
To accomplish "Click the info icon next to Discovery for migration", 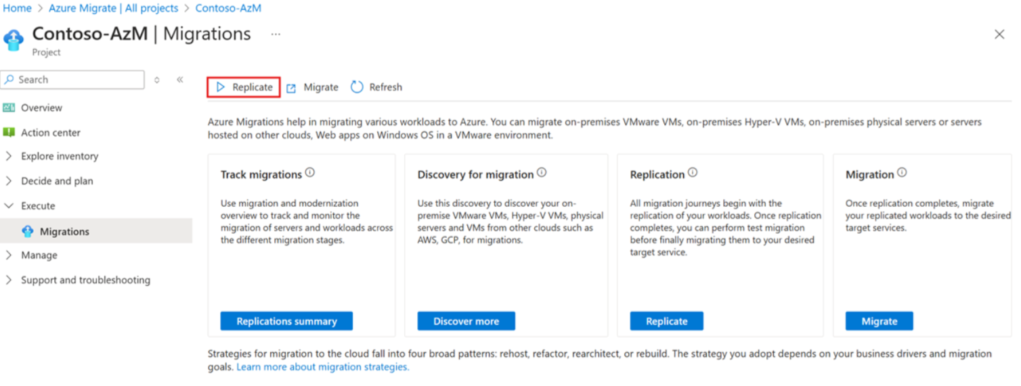I will click(x=542, y=173).
